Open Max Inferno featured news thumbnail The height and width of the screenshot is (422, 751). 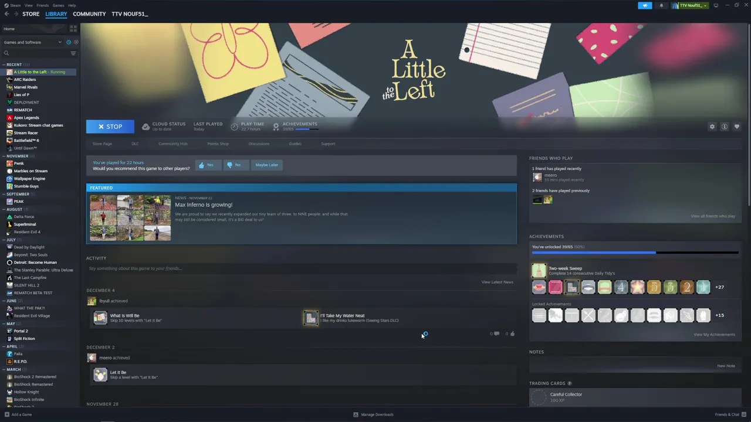(130, 218)
